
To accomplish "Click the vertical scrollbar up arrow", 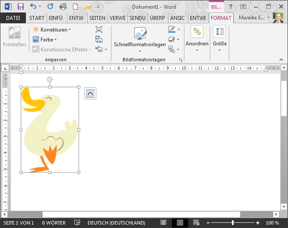I will tap(283, 68).
